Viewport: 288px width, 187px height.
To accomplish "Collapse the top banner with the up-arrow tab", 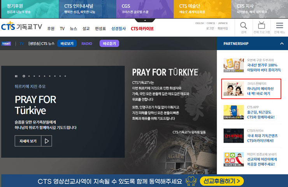I will click(x=145, y=20).
